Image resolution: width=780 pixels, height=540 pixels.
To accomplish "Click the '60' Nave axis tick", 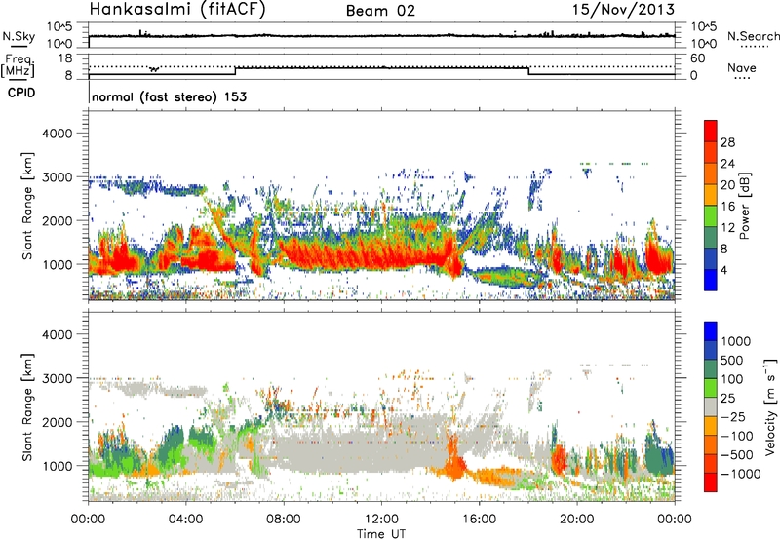I will point(698,58).
